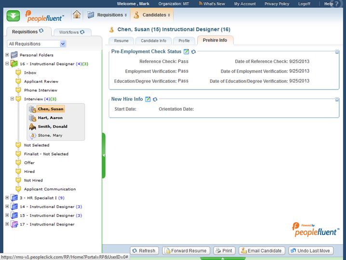
Task: Refresh the New Hire Info section
Action: (155, 99)
